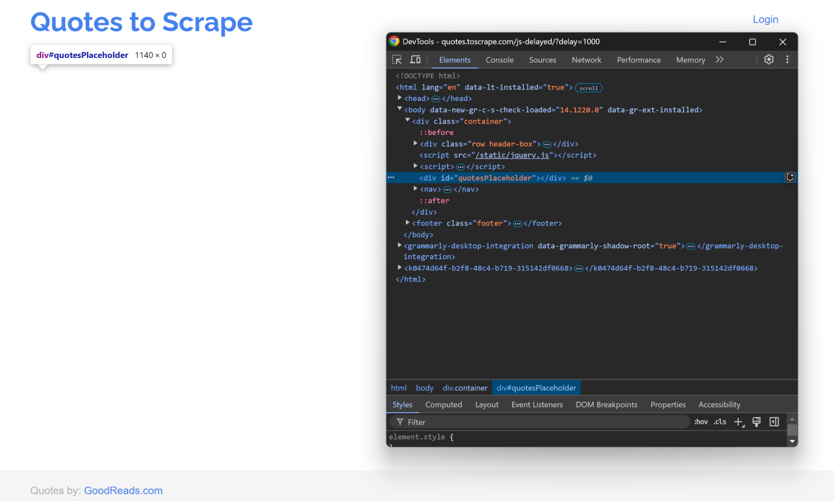Screen dimensions: 834x501
Task: Open the computed styles sidebar icon
Action: click(x=774, y=422)
